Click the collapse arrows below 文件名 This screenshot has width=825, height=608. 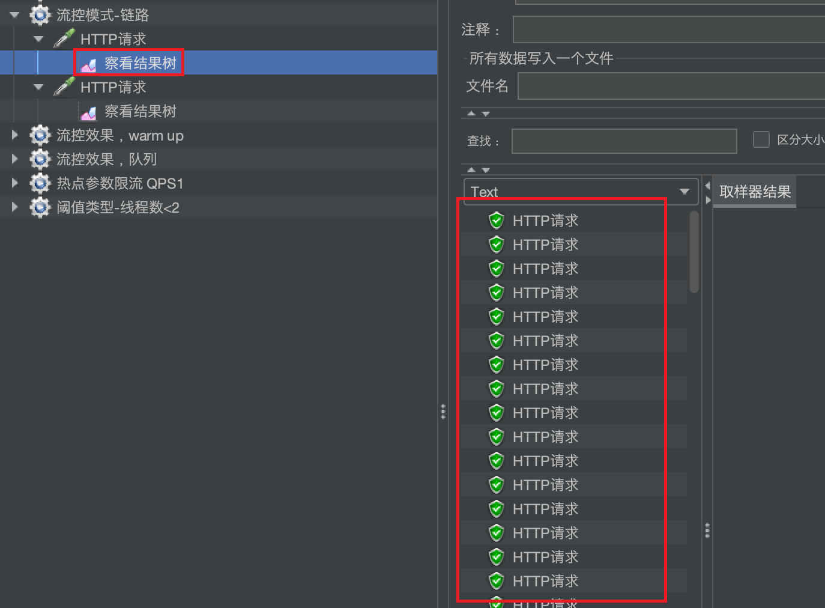click(x=479, y=114)
